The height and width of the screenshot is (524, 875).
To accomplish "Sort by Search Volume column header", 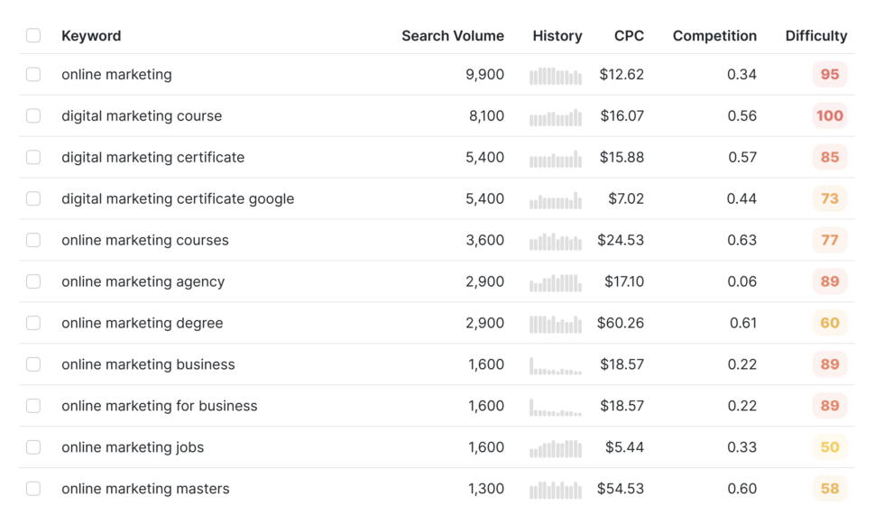I will (453, 36).
